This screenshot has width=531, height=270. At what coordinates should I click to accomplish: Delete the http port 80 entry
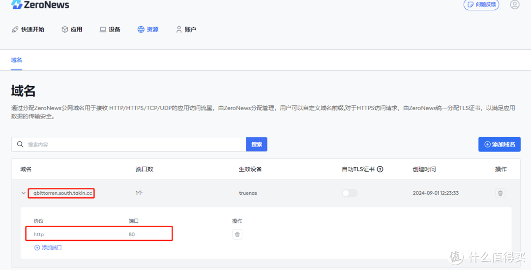[237, 235]
